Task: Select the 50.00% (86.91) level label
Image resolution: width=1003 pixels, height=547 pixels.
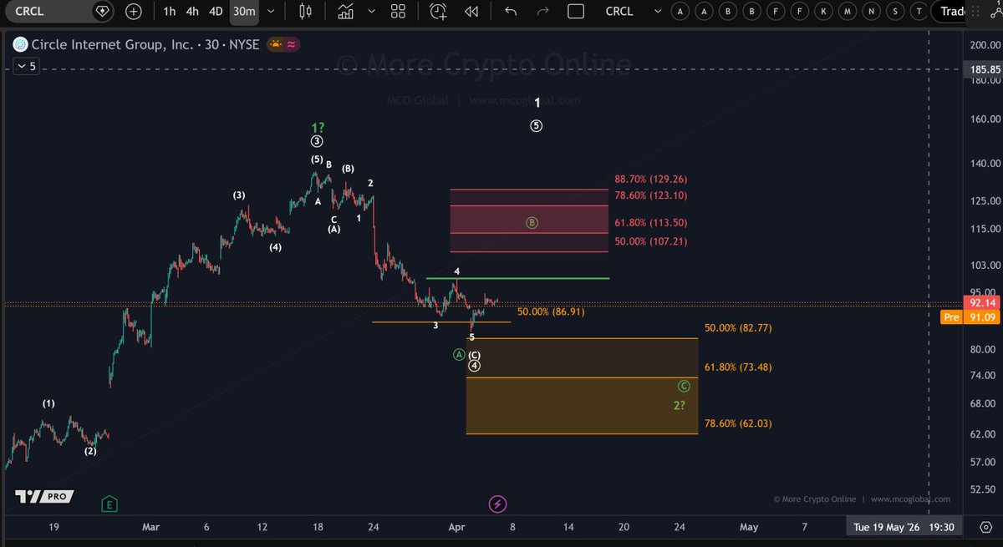Action: coord(551,311)
